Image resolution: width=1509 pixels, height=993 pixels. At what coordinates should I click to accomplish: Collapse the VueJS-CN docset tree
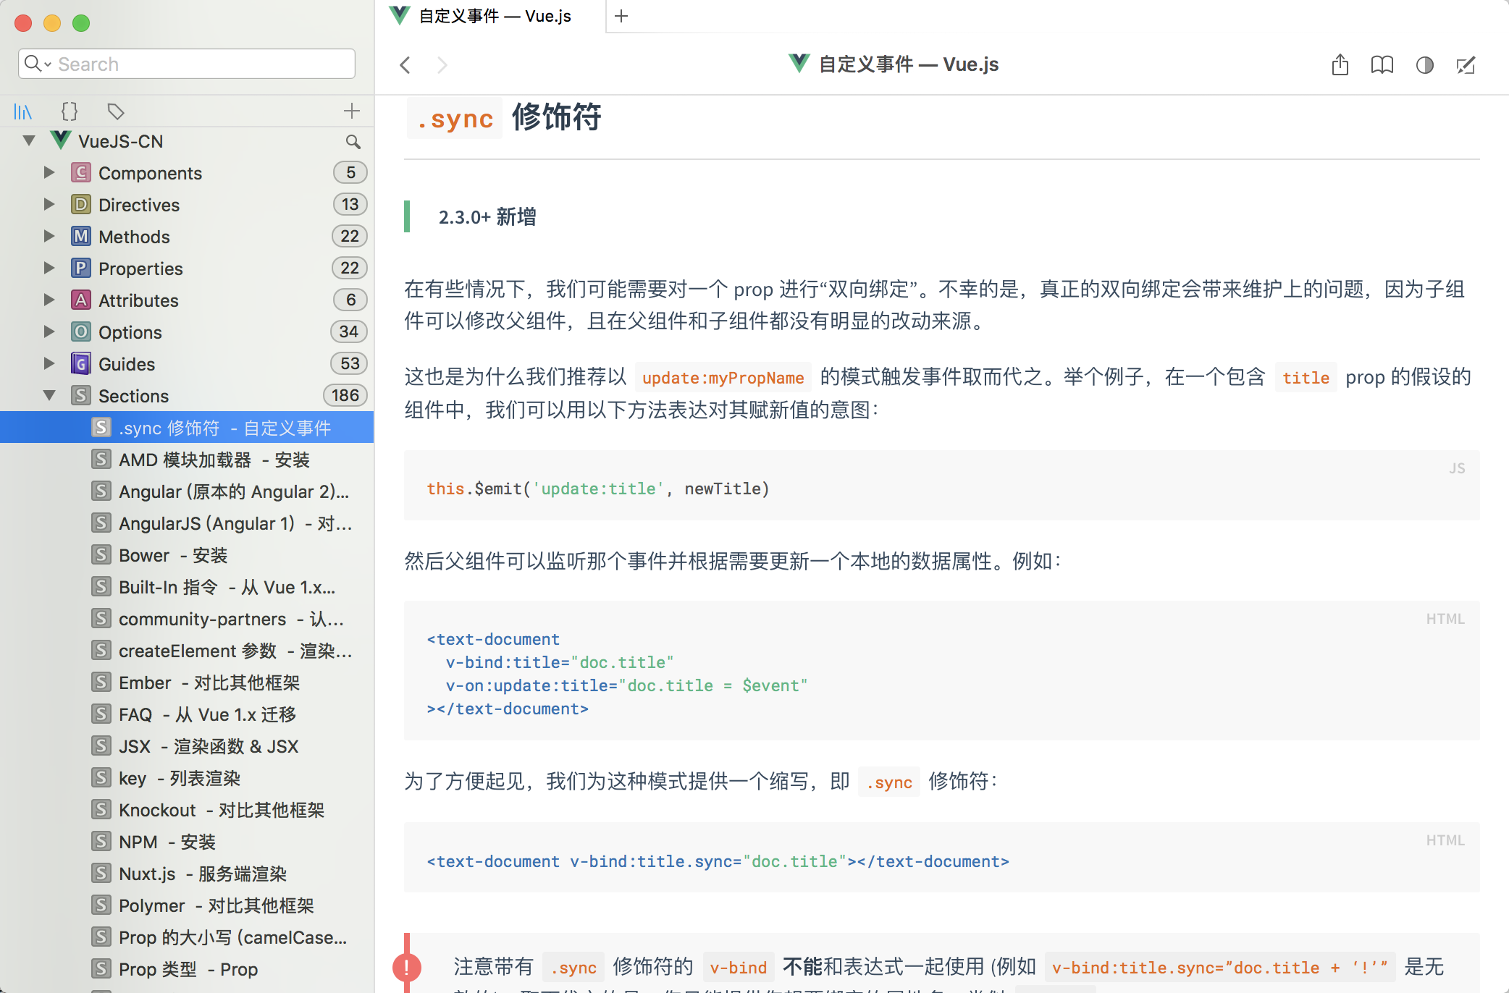(x=29, y=141)
